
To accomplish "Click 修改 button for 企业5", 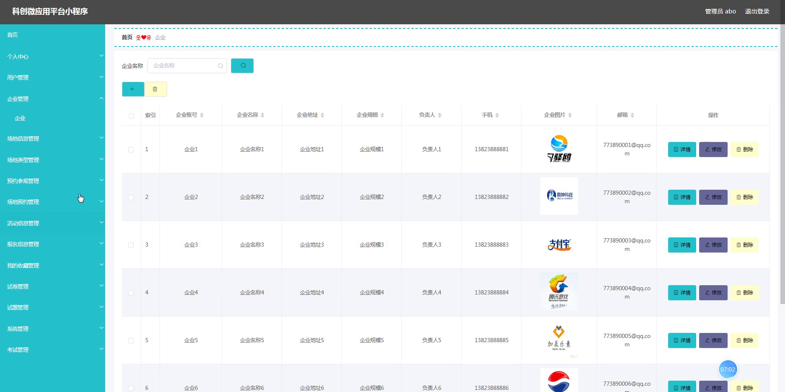I will 713,340.
